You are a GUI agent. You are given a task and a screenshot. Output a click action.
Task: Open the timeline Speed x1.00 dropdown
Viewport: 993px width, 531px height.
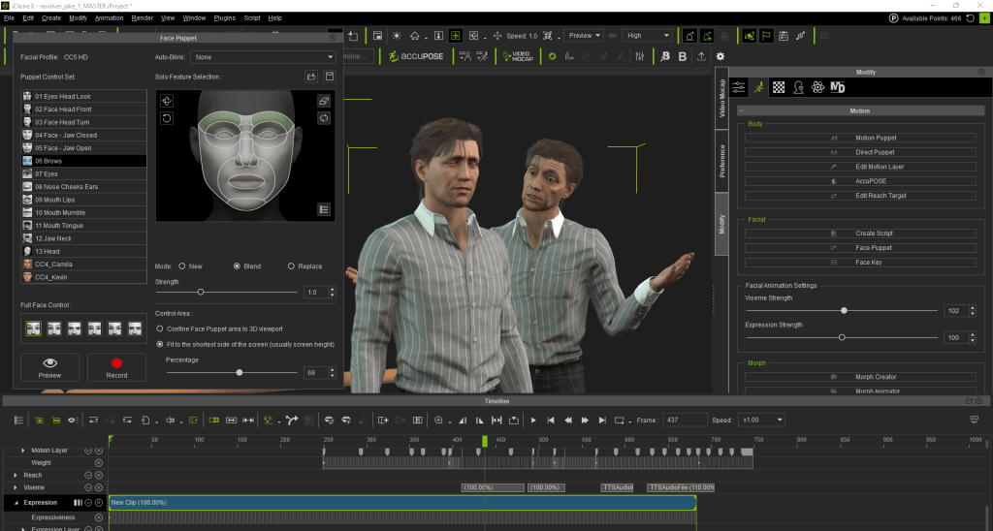(x=762, y=420)
